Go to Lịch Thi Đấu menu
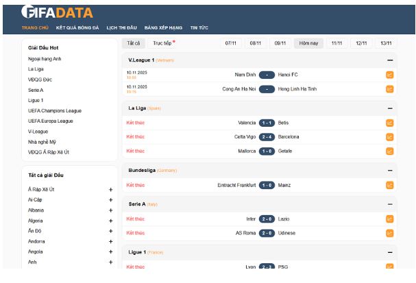Screen dimensions: 416x283 click(x=122, y=28)
